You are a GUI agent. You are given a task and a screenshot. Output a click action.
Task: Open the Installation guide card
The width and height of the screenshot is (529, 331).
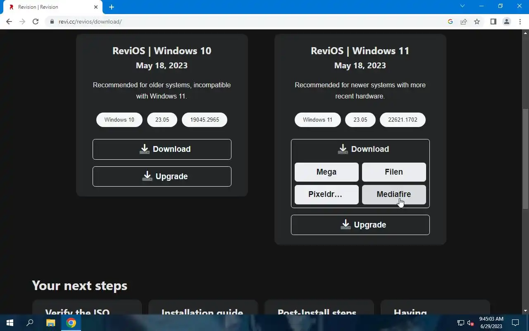(x=203, y=307)
